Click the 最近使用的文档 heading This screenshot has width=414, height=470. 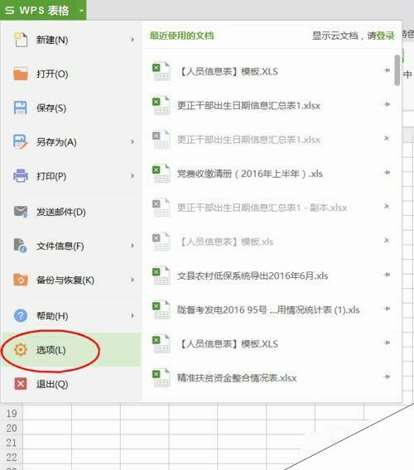click(182, 36)
